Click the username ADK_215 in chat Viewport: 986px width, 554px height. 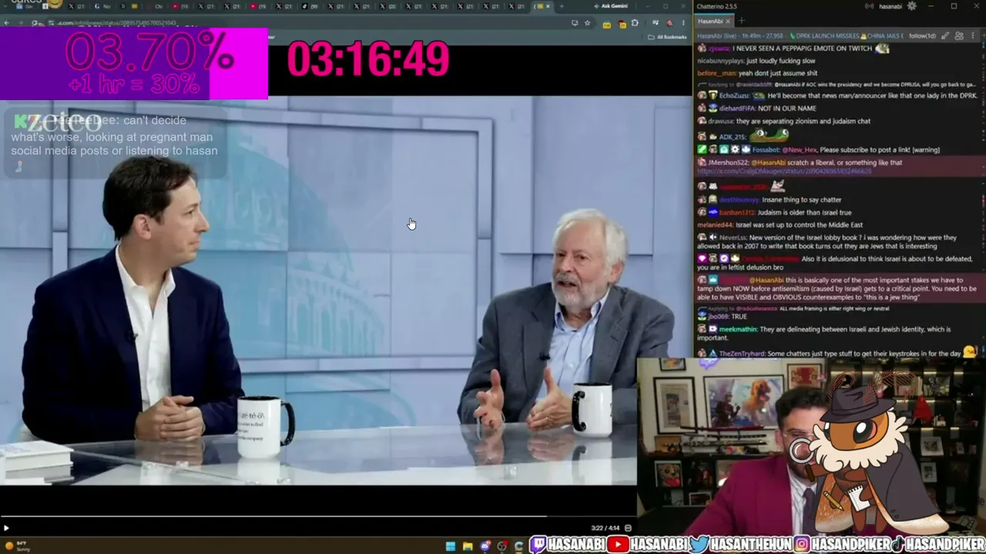pyautogui.click(x=732, y=137)
